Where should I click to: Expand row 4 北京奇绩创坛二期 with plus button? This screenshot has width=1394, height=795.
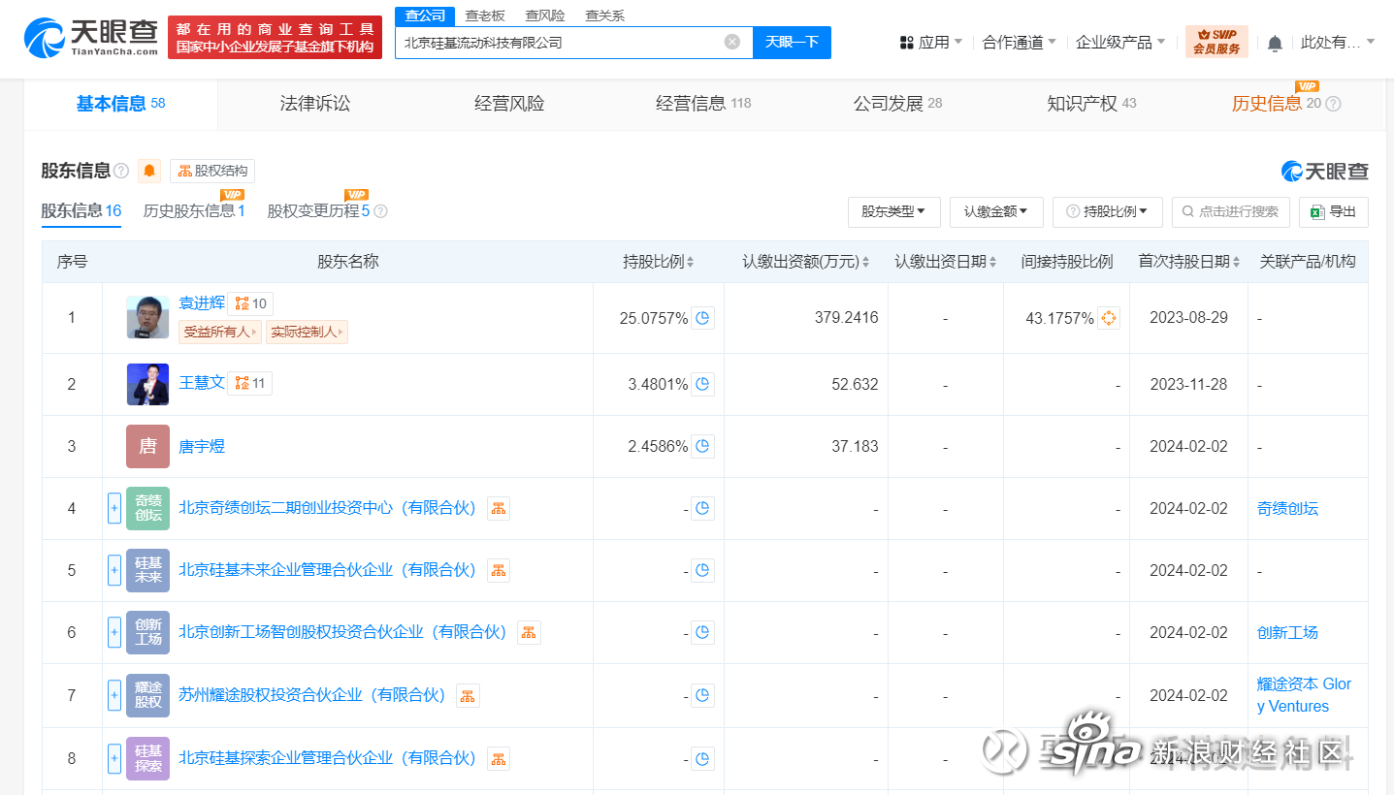point(114,509)
